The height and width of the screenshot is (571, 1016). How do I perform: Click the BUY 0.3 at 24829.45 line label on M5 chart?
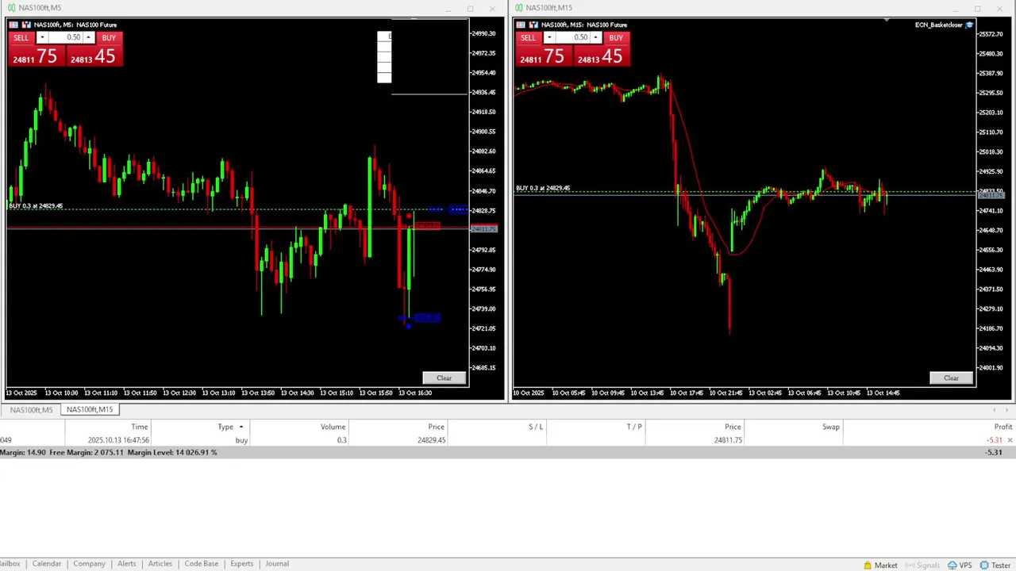pos(36,206)
